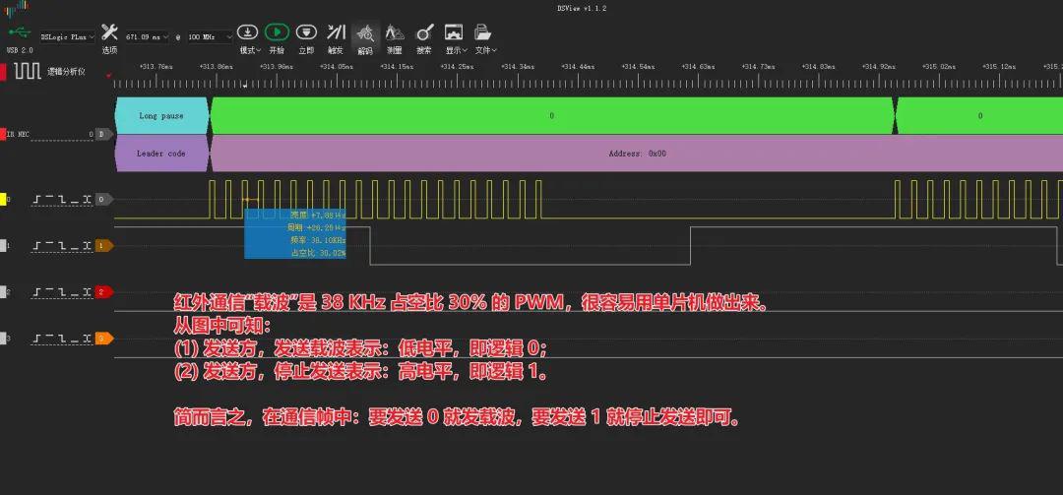Set low-level trigger on channel 0

click(75, 200)
